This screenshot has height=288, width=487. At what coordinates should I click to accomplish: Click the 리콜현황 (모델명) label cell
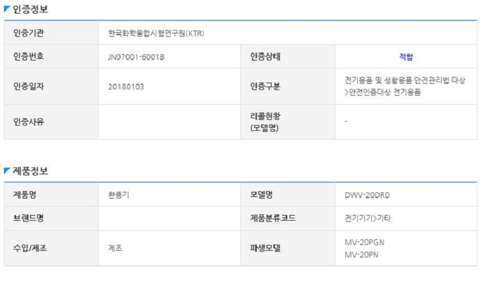288,122
